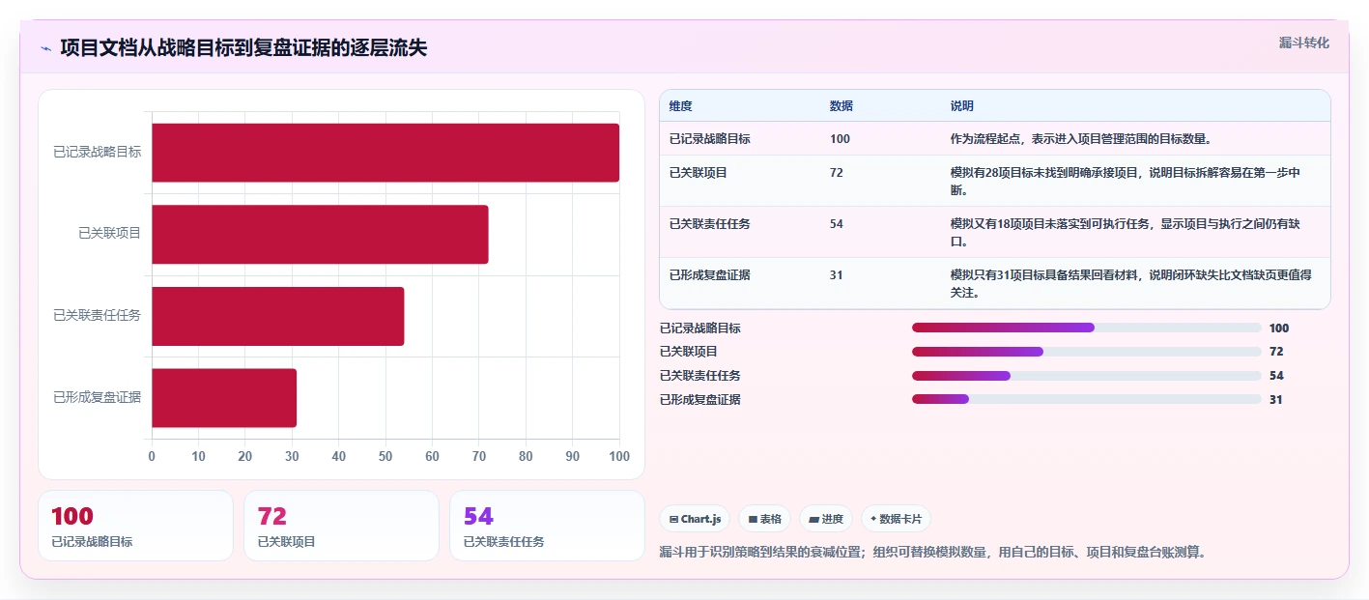
Task: Click the value 31 beside the bottom progress bar
Action: [x=1276, y=399]
